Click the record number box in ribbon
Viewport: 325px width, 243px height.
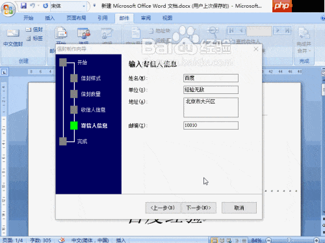(259, 31)
